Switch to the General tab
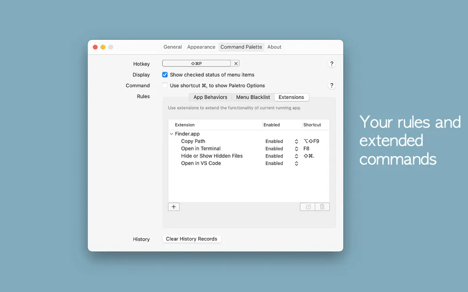Image resolution: width=468 pixels, height=292 pixels. pyautogui.click(x=172, y=47)
